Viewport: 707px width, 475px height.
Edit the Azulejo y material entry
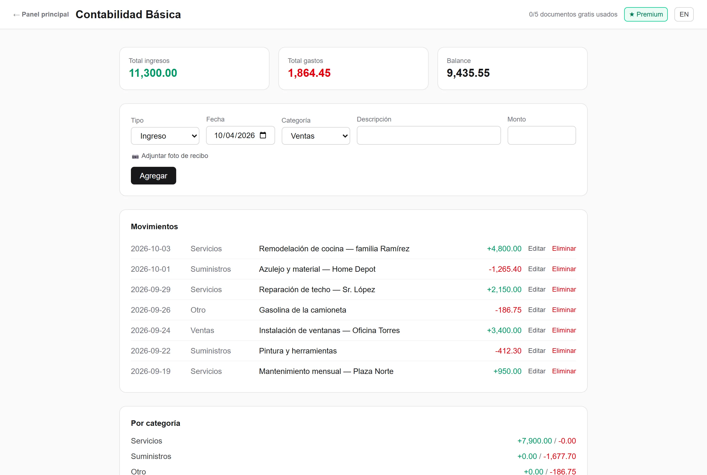537,269
